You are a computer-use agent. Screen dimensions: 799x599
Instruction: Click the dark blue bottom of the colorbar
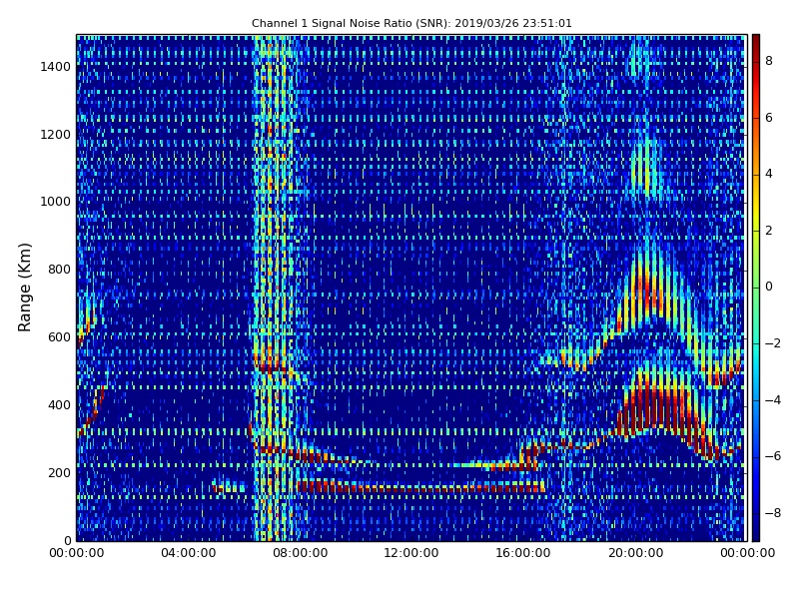click(x=756, y=534)
